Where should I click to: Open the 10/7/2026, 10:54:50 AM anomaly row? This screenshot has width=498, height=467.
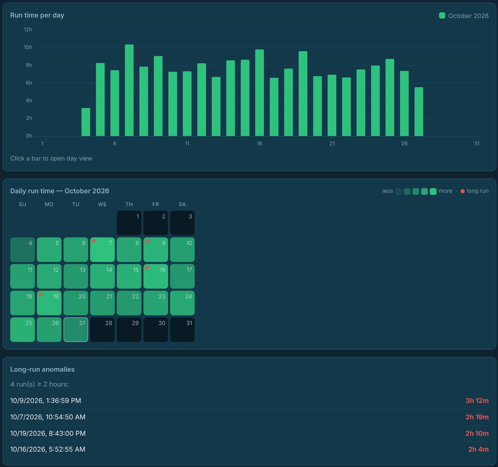(x=249, y=417)
